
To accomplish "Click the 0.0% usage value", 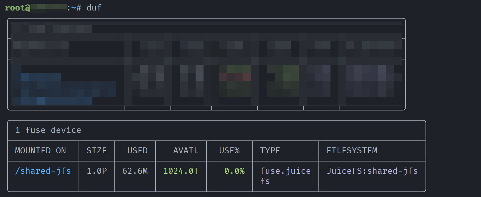I will (234, 171).
